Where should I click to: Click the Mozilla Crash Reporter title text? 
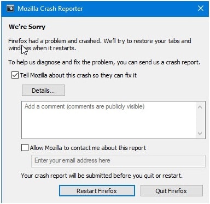[50, 9]
